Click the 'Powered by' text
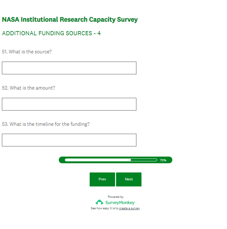Image resolution: width=227 pixels, height=229 pixels. tap(116, 197)
